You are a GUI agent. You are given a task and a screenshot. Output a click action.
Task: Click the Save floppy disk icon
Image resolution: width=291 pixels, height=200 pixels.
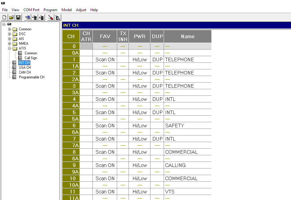[x=18, y=17]
